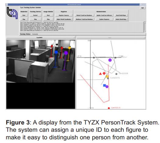
Task: Click Send World Maps button
Action: (x=121, y=15)
